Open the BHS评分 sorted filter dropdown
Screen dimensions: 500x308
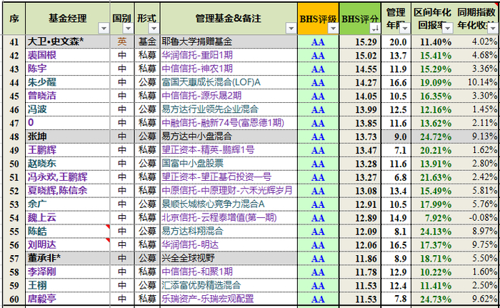pos(375,29)
